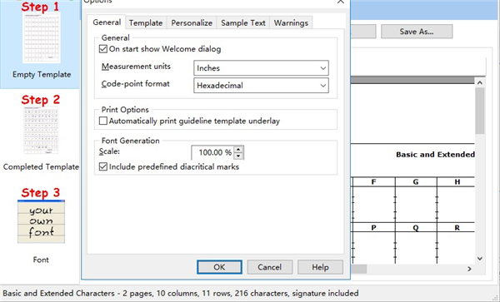The width and height of the screenshot is (500, 302).
Task: Switch to the Personalize tab
Action: pos(192,23)
